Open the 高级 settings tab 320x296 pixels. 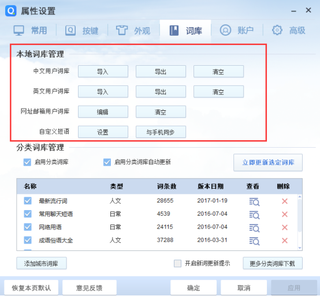click(x=289, y=31)
